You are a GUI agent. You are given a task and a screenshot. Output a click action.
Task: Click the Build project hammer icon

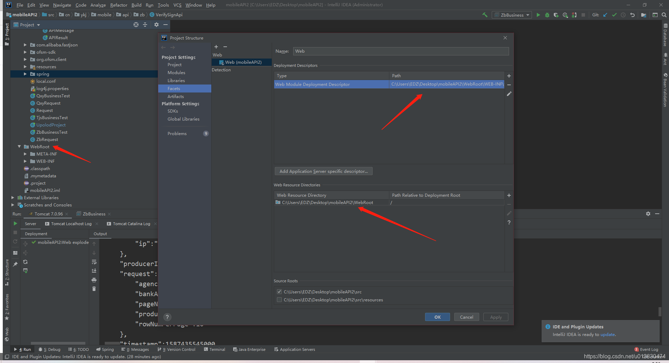[485, 15]
